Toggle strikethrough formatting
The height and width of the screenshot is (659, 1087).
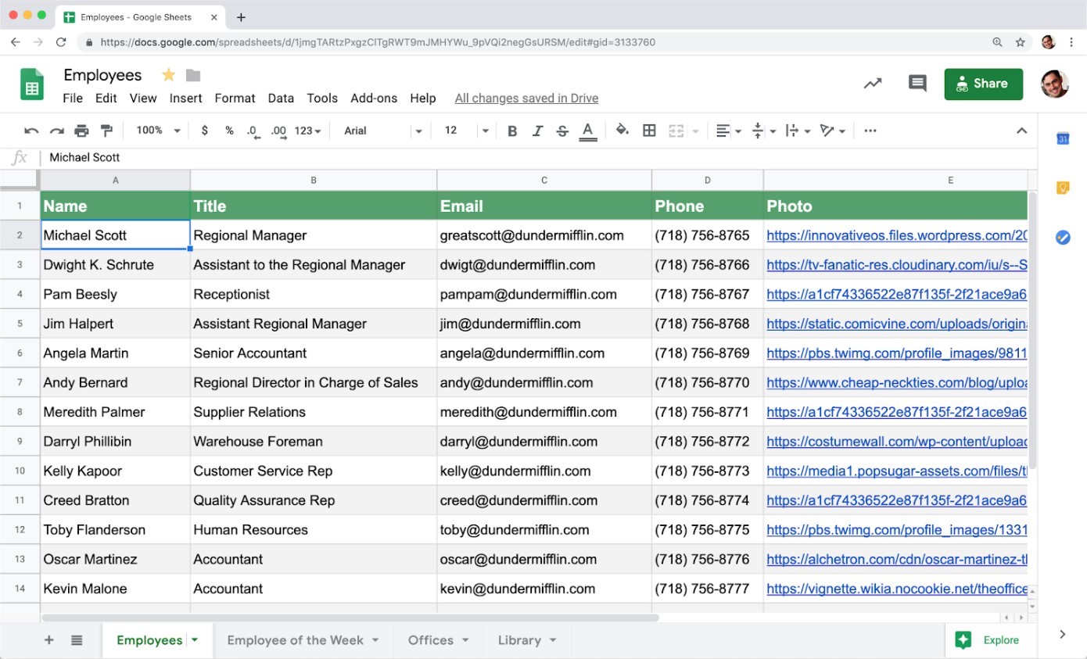click(x=562, y=131)
